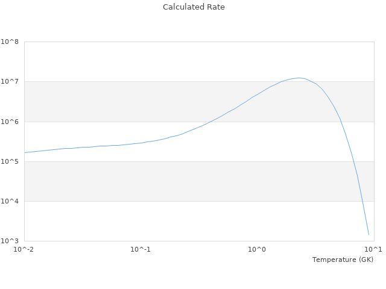Click the 10^3 label at the y-axis bottom
Image resolution: width=386 pixels, height=289 pixels.
(x=10, y=241)
